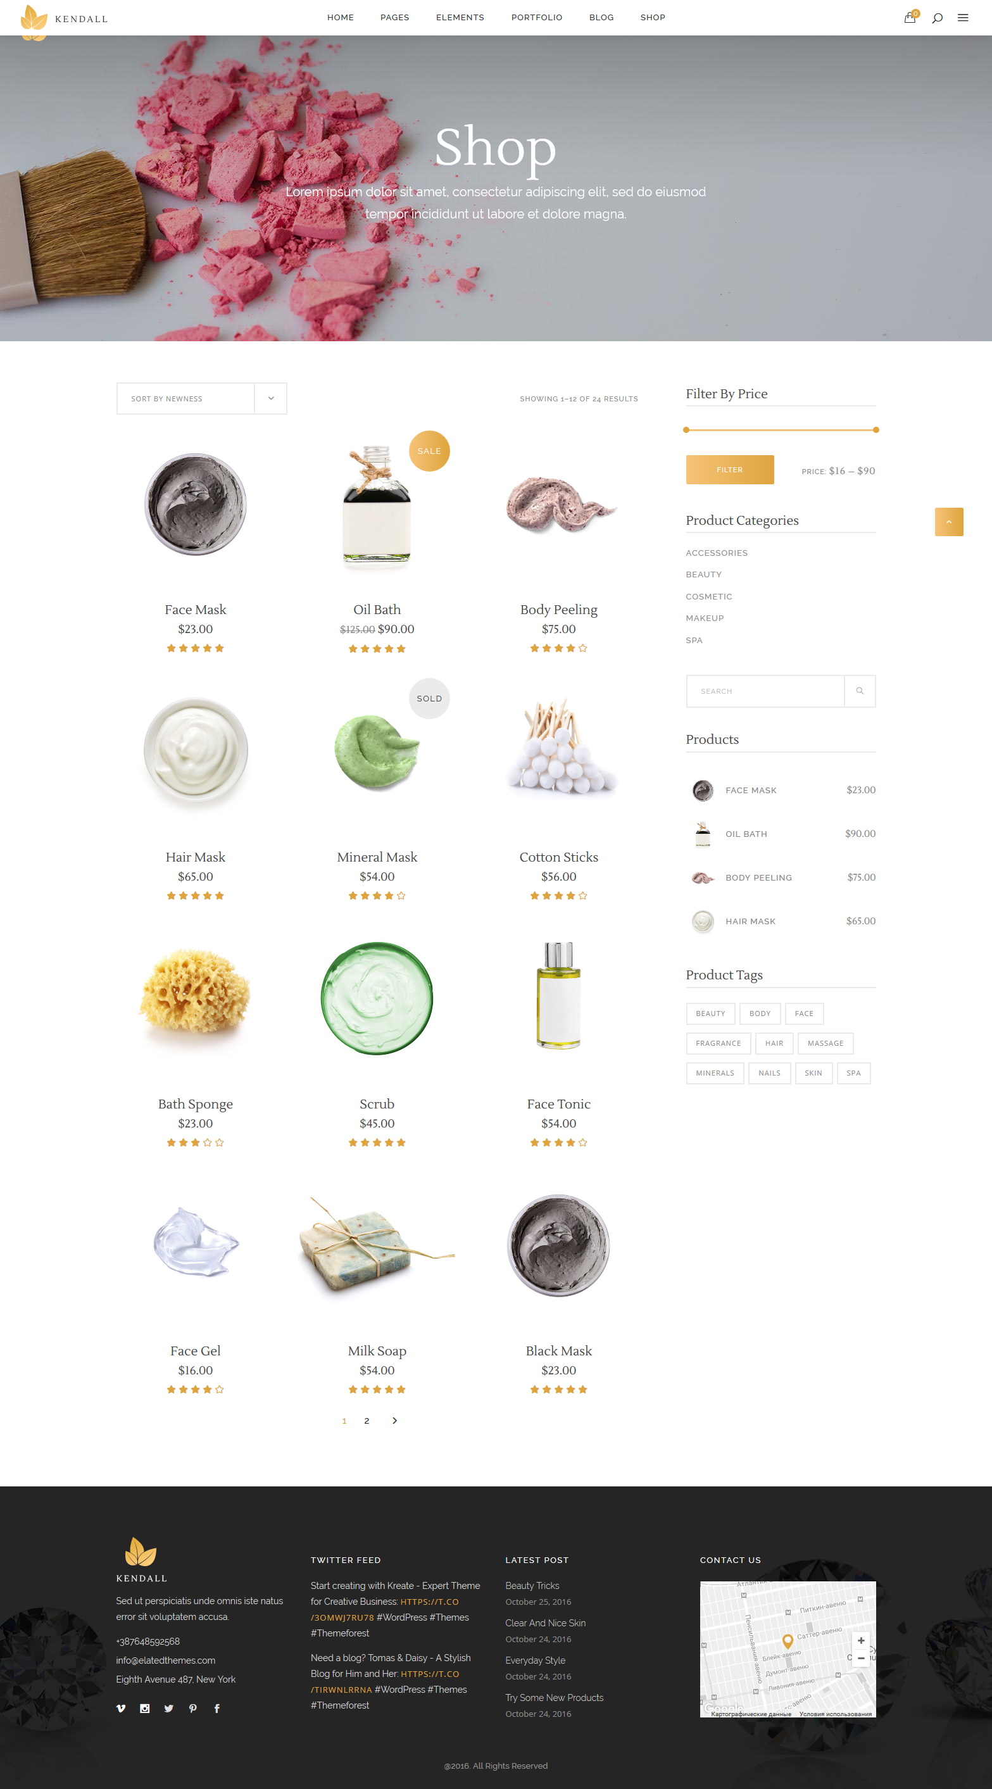The width and height of the screenshot is (992, 1789).
Task: Focus the sidebar Search input field
Action: (x=765, y=690)
